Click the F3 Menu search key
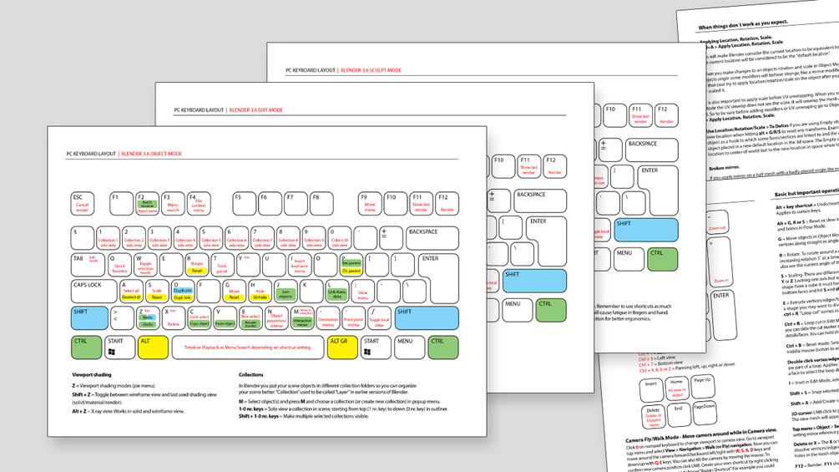Screen dimensions: 839x472 [x=173, y=204]
